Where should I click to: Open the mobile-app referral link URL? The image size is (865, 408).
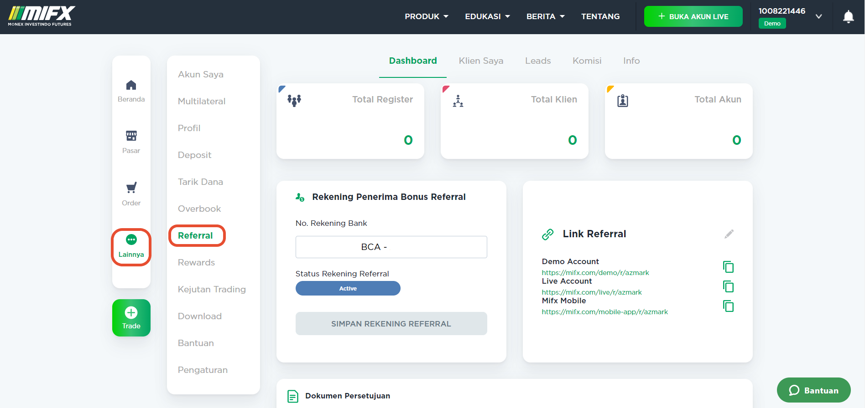coord(605,312)
